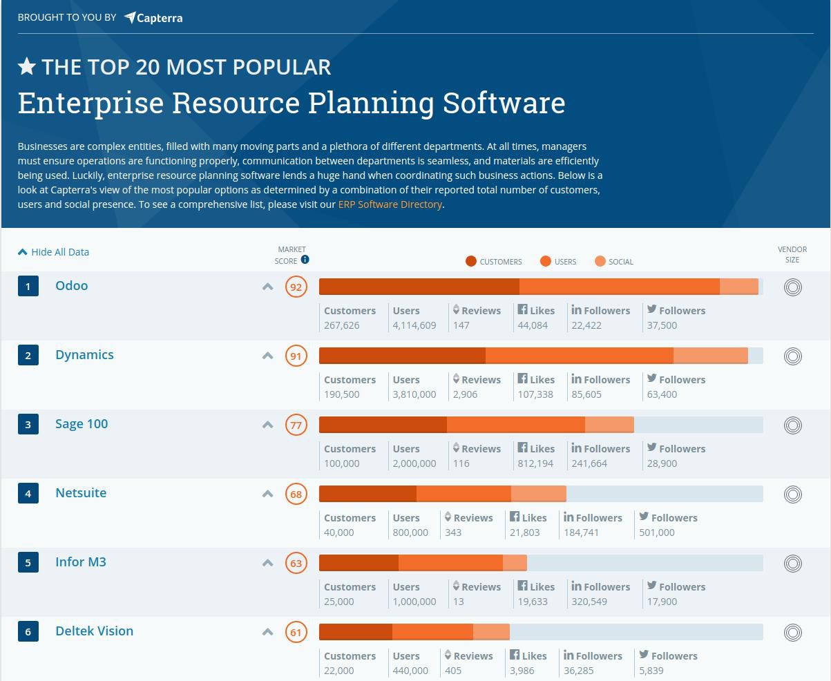Click the LinkedIn Followers icon in Odoo row
Viewport: 831px width, 681px height.
[576, 309]
